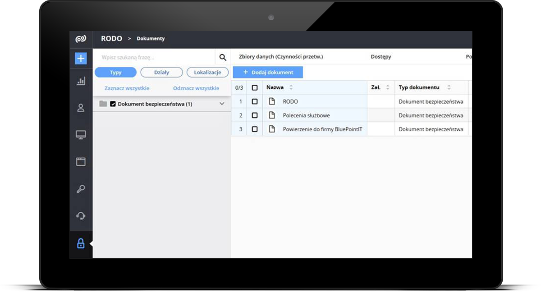This screenshot has height=292, width=541.
Task: Sort by the Zał. column arrows
Action: [x=388, y=87]
